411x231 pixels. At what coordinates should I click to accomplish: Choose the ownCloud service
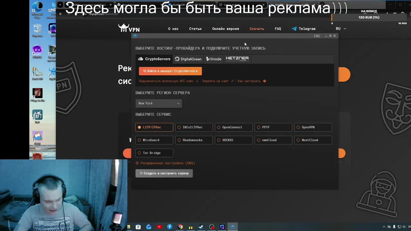coord(273,140)
